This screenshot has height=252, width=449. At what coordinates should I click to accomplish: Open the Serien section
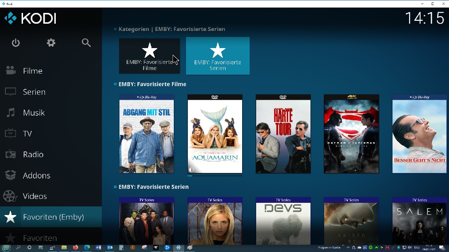click(51, 92)
